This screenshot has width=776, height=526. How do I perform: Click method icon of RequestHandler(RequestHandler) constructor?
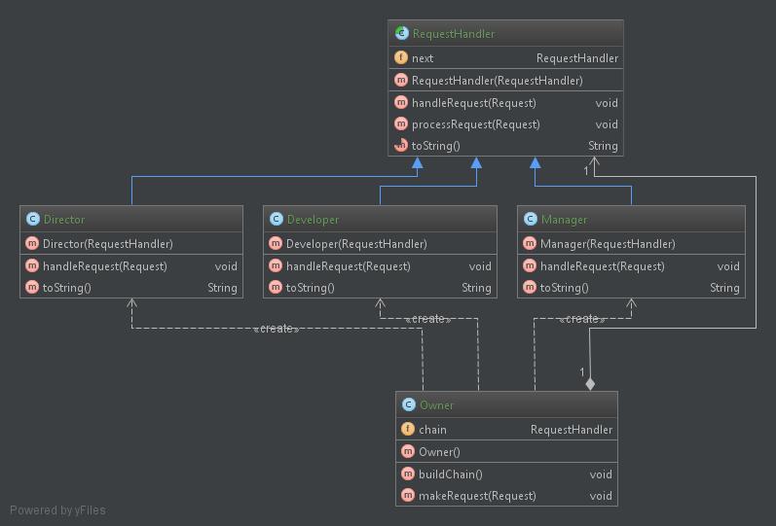(401, 80)
